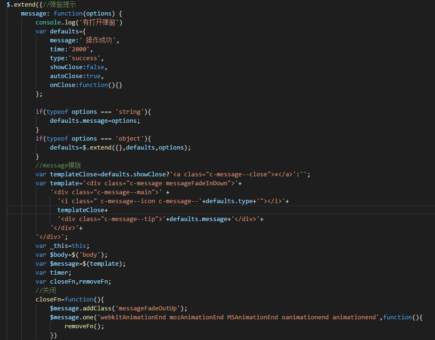Click the '//message模版' comment line

[x=58, y=165]
